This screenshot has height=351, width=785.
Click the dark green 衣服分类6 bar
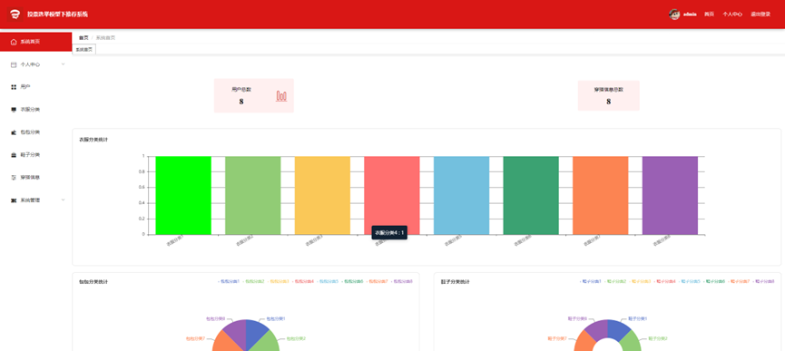click(531, 196)
